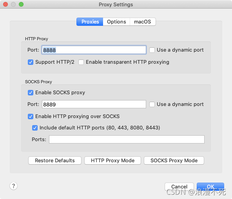Click the HTTP Proxy port field
This screenshot has height=199, width=232.
[94, 50]
